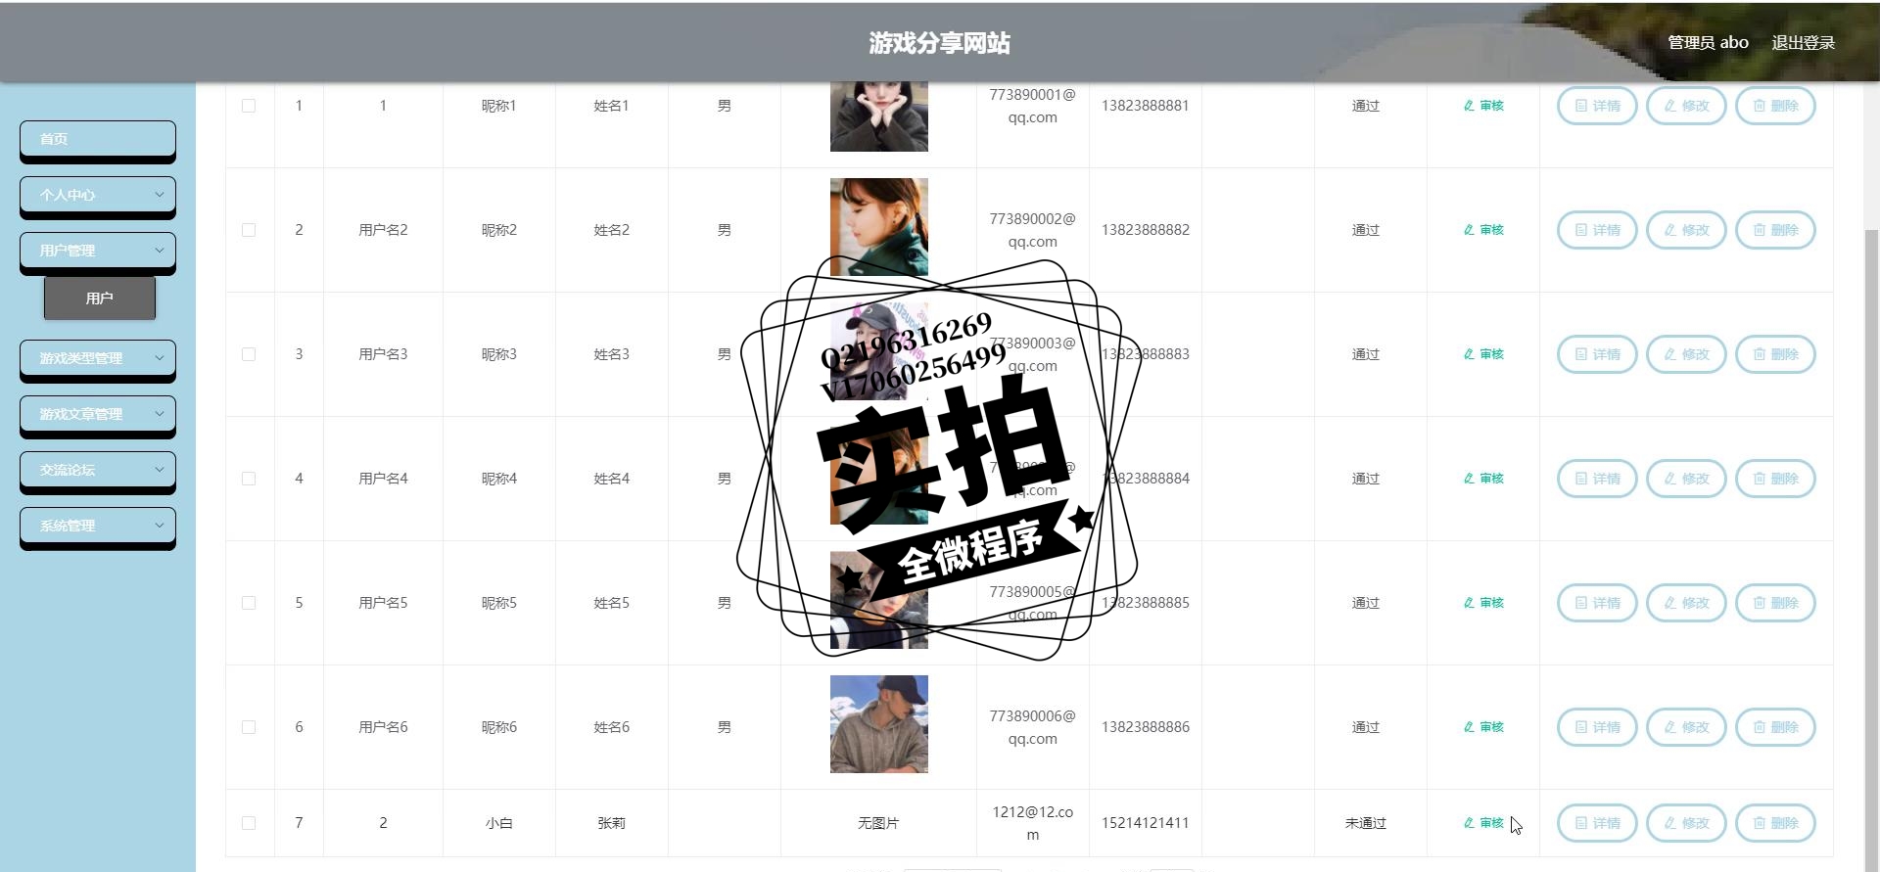Click the 修改 edit button in row 2
Screen dimensions: 1880x872
tap(1686, 230)
